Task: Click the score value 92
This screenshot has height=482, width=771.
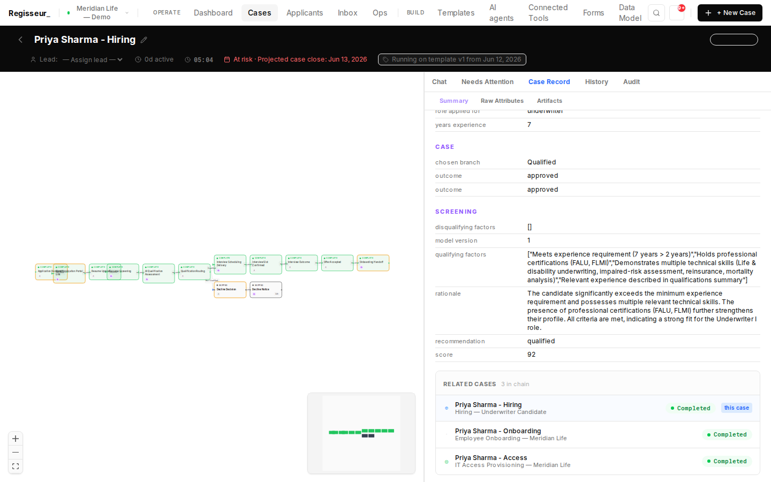Action: pyautogui.click(x=531, y=355)
